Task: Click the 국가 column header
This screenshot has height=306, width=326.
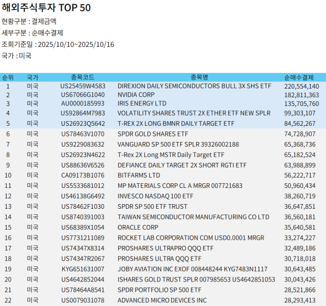Action: tap(32, 77)
